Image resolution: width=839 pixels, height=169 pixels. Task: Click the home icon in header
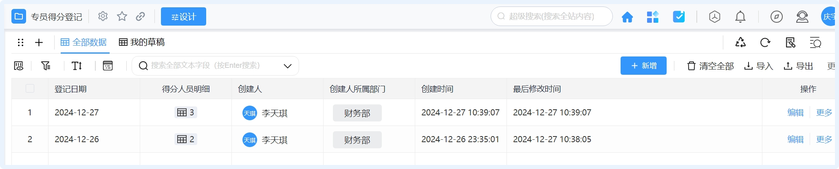pos(627,17)
